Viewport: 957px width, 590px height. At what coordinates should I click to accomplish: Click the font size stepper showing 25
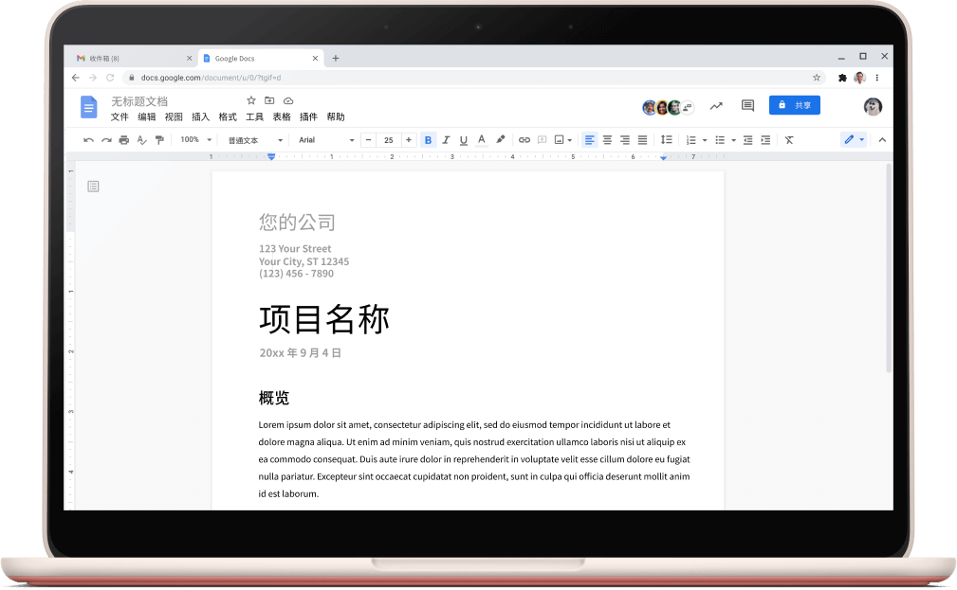(x=388, y=139)
